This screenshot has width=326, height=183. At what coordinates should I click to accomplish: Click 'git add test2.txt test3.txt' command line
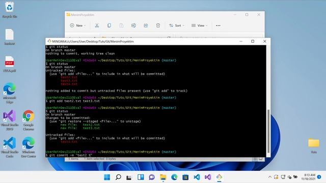(x=73, y=101)
